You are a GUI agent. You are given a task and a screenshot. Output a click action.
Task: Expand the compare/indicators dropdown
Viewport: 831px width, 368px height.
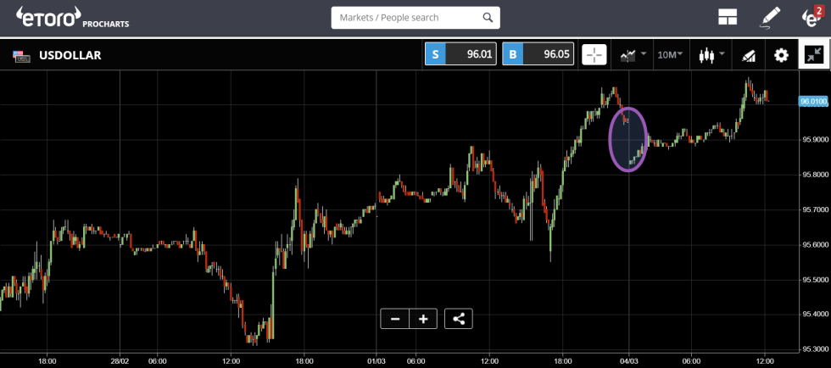[633, 55]
